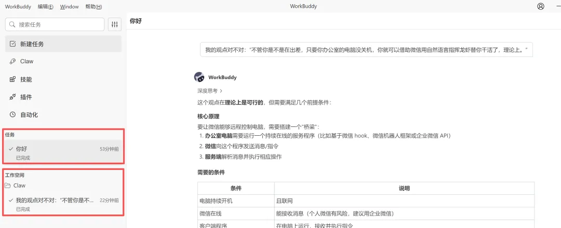Select the 你好 task in list

point(63,152)
